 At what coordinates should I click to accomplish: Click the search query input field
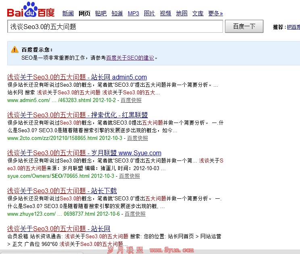pos(115,27)
